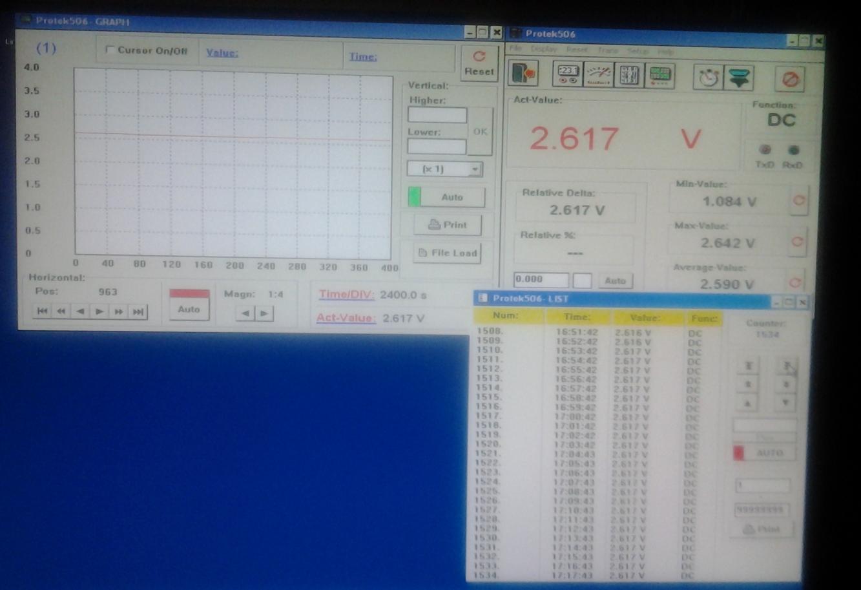Decrease magnification with the Magn left arrow
The image size is (861, 590).
(245, 313)
